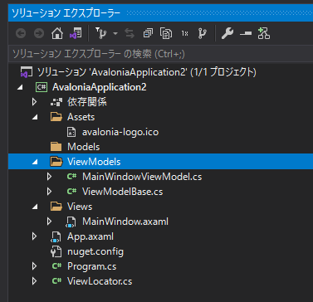Click the Git branch icon in toolbar
The image size is (313, 302).
coord(203,33)
